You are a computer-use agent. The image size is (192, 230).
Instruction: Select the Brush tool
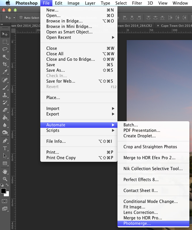5,88
